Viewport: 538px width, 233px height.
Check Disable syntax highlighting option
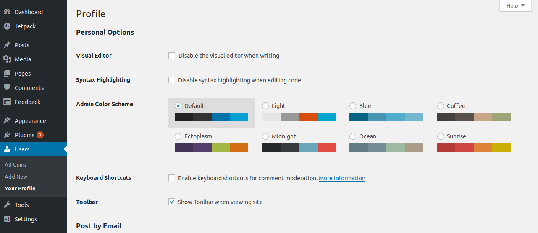(172, 80)
